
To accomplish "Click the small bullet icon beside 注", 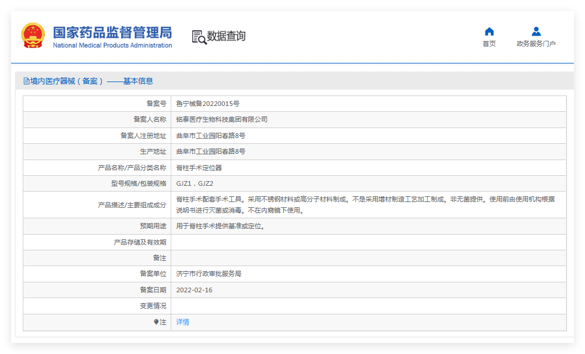I will pos(156,322).
